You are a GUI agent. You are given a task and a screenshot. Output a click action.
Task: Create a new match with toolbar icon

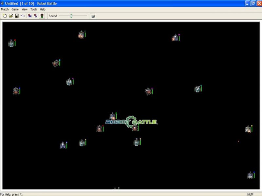pyautogui.click(x=5, y=16)
